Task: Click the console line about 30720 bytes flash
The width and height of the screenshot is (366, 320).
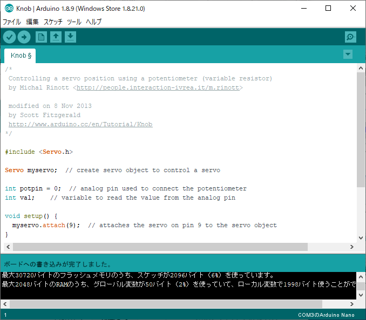Action: pyautogui.click(x=139, y=275)
